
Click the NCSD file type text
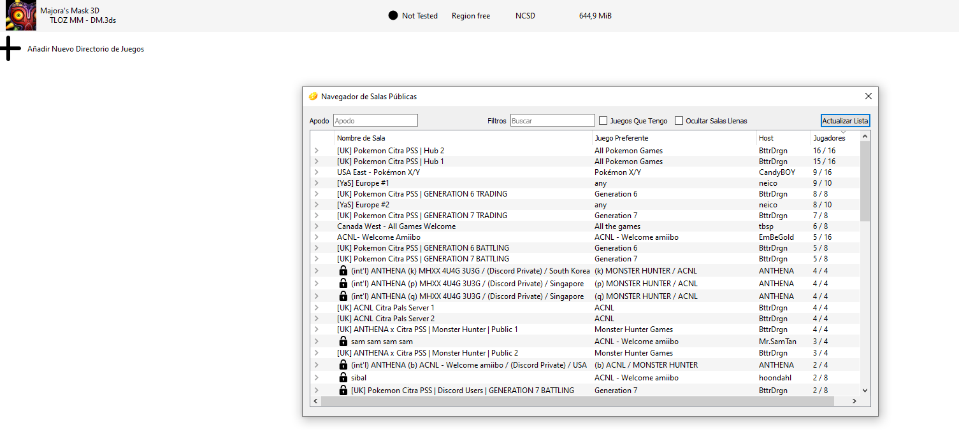pyautogui.click(x=525, y=16)
